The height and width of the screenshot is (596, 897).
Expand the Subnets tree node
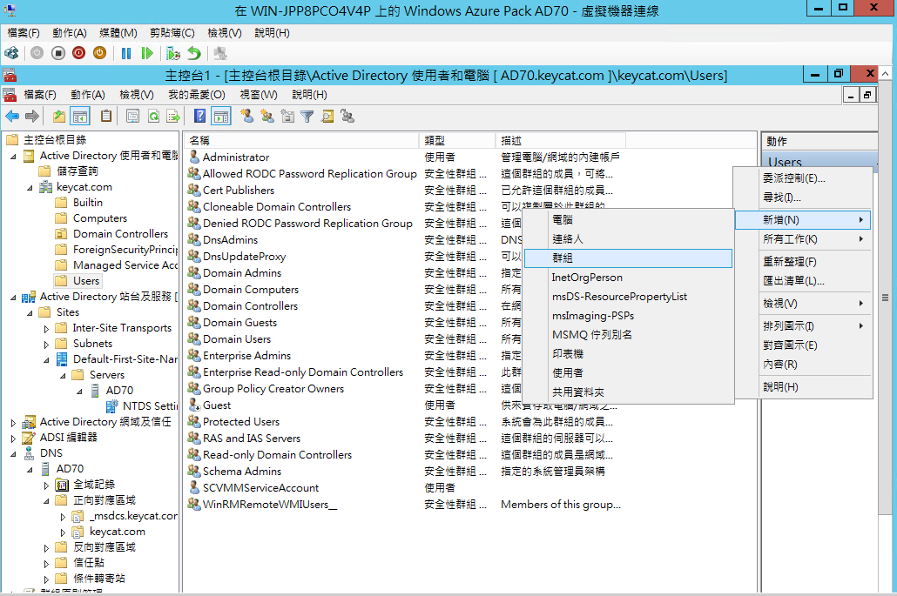[x=46, y=344]
